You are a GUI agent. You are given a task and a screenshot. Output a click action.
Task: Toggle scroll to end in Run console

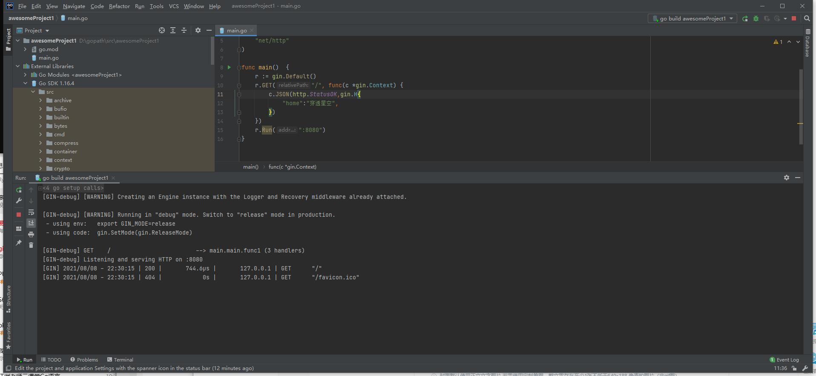pyautogui.click(x=31, y=223)
